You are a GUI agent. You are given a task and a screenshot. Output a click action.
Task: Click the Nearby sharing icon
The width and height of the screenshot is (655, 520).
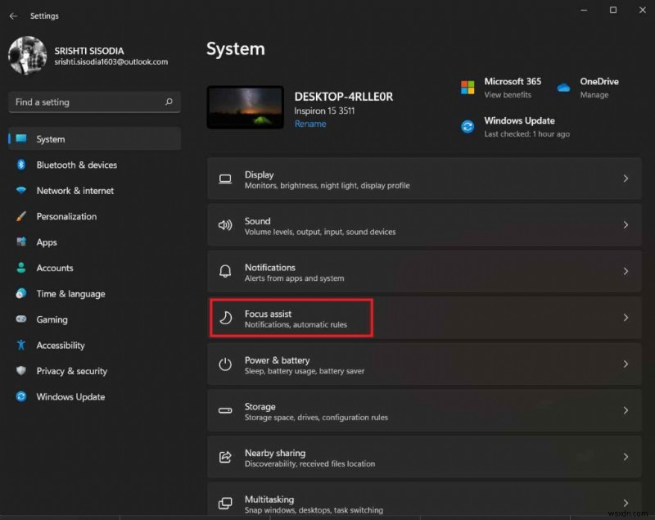[x=225, y=457]
